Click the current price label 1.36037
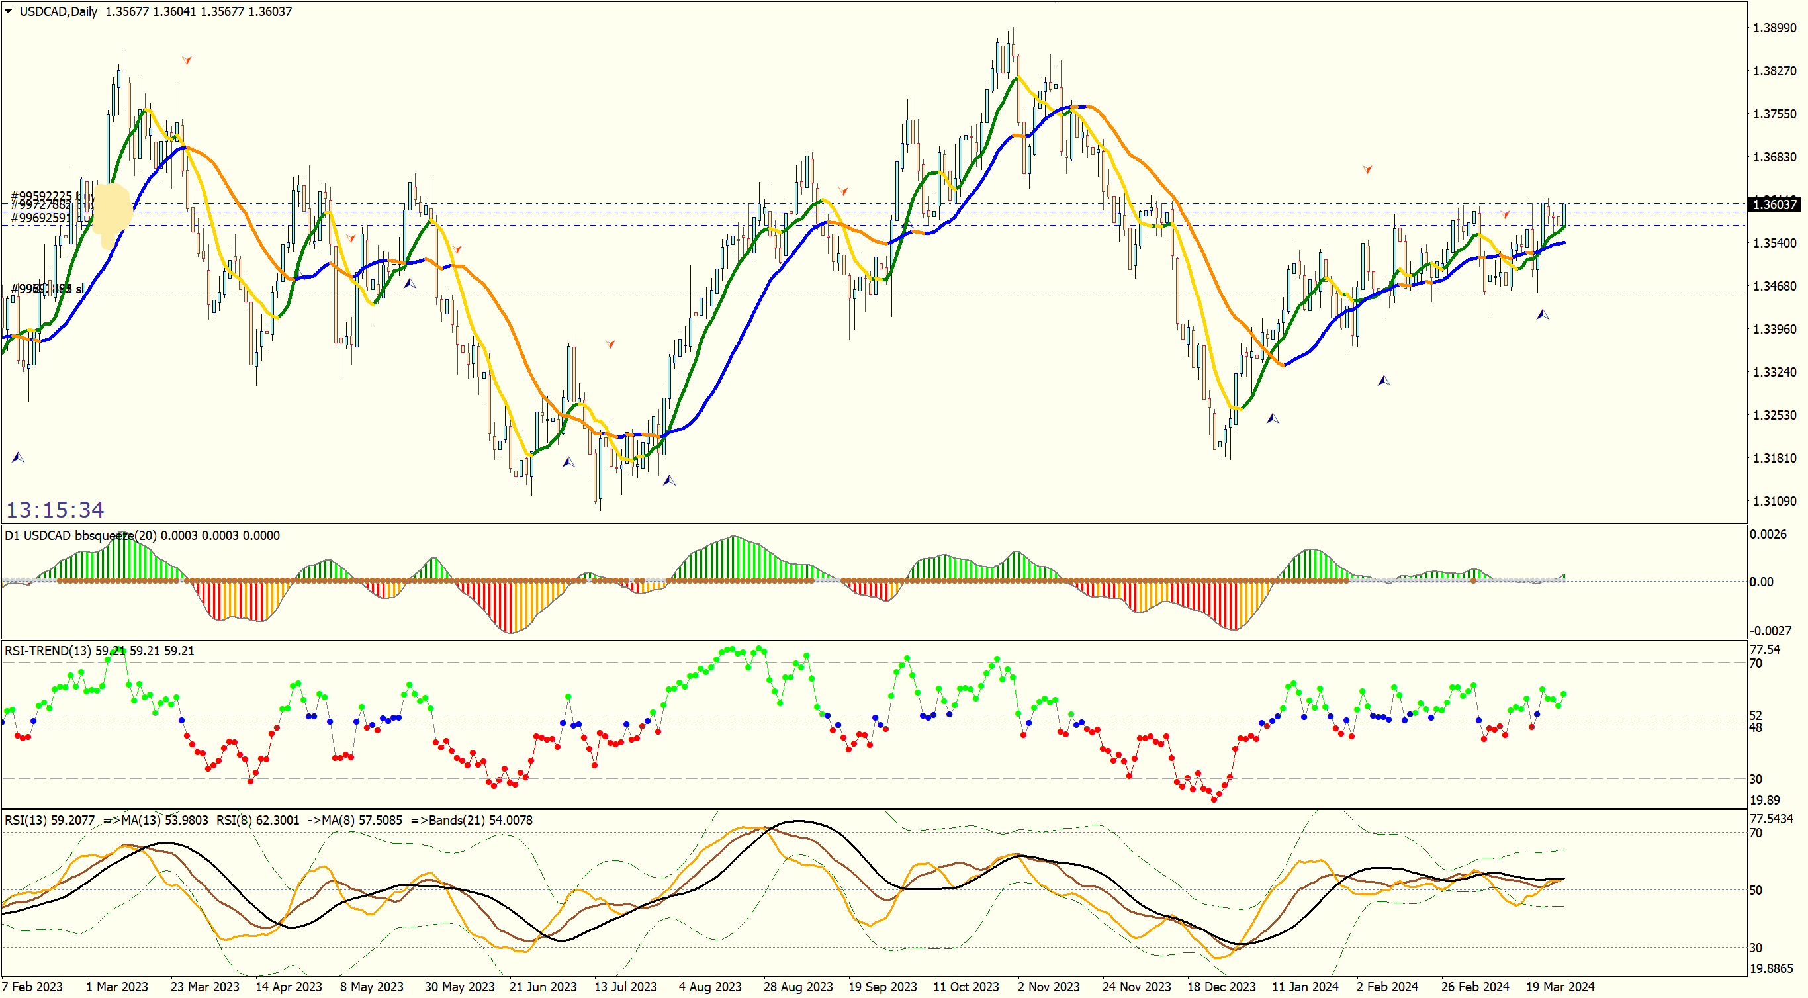 click(1774, 204)
